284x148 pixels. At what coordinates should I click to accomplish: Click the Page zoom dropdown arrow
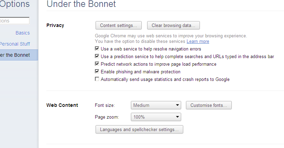(x=177, y=117)
